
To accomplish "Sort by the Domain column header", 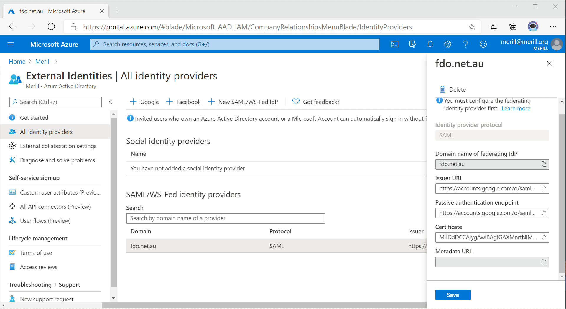I will 141,232.
